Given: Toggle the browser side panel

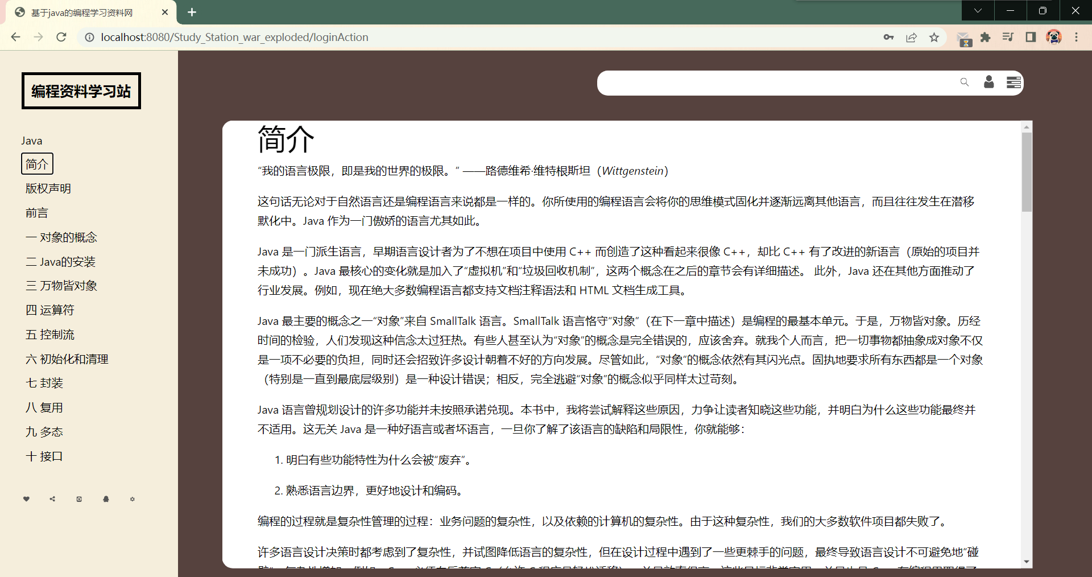Looking at the screenshot, I should [x=1031, y=38].
